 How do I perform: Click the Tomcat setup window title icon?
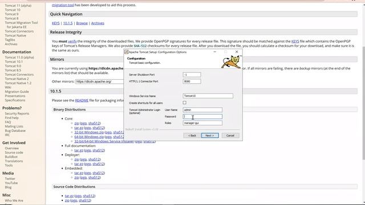pos(127,52)
